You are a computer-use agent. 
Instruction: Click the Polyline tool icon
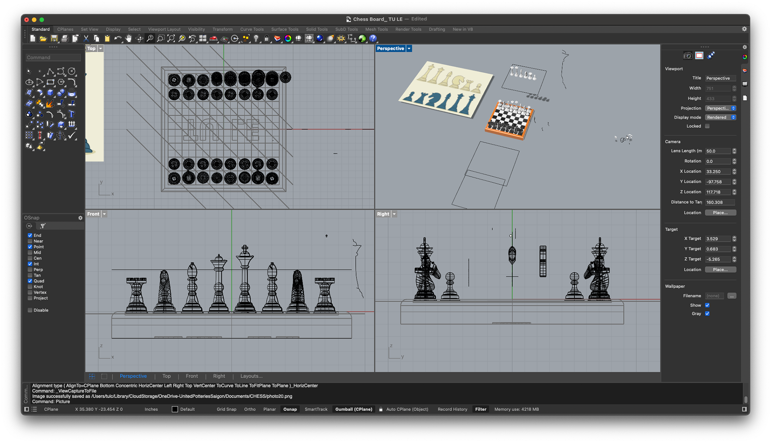[x=50, y=71]
